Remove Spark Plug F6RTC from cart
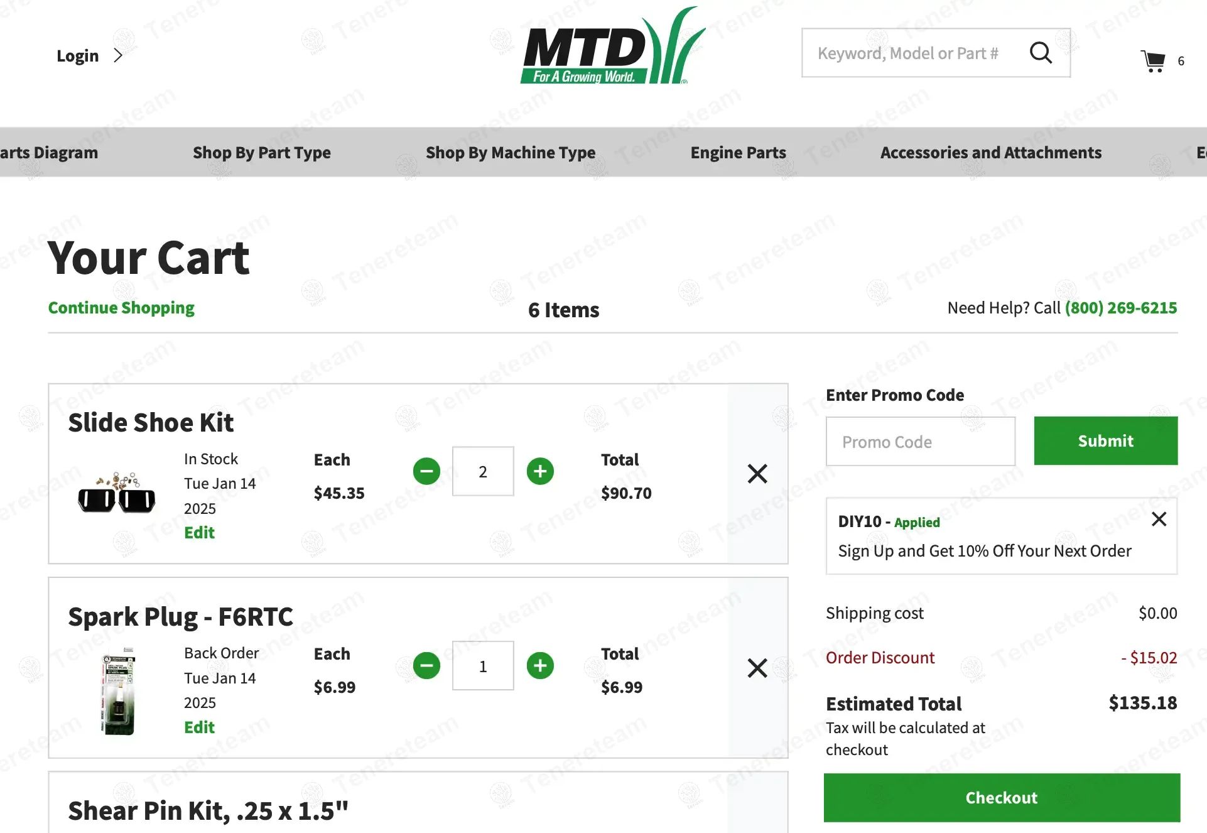This screenshot has height=833, width=1207. click(x=757, y=668)
